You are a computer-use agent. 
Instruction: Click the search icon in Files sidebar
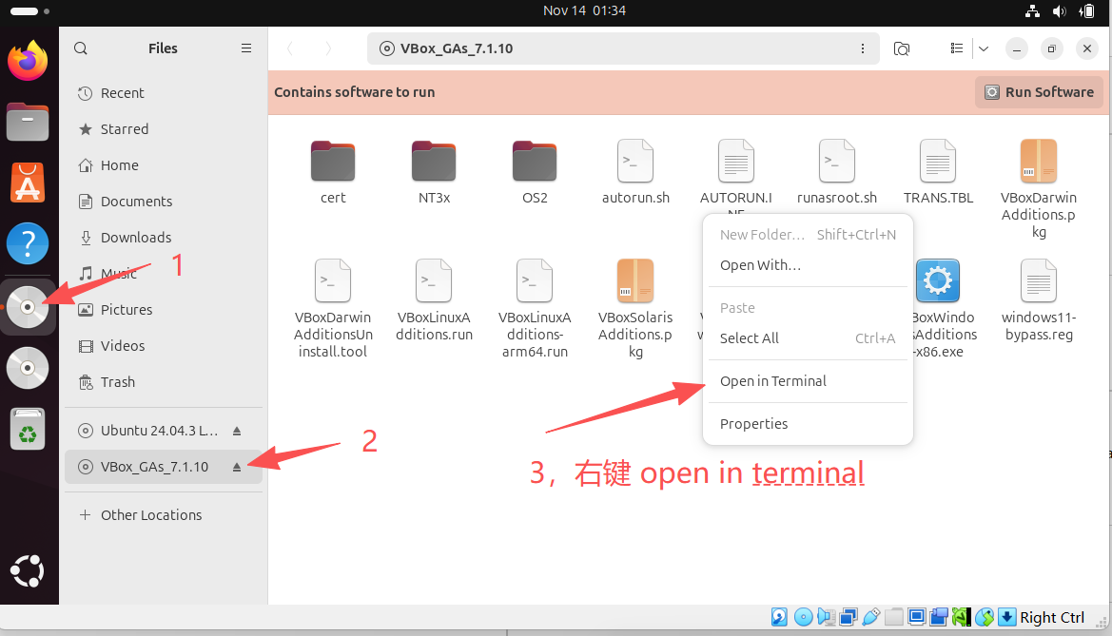point(81,48)
